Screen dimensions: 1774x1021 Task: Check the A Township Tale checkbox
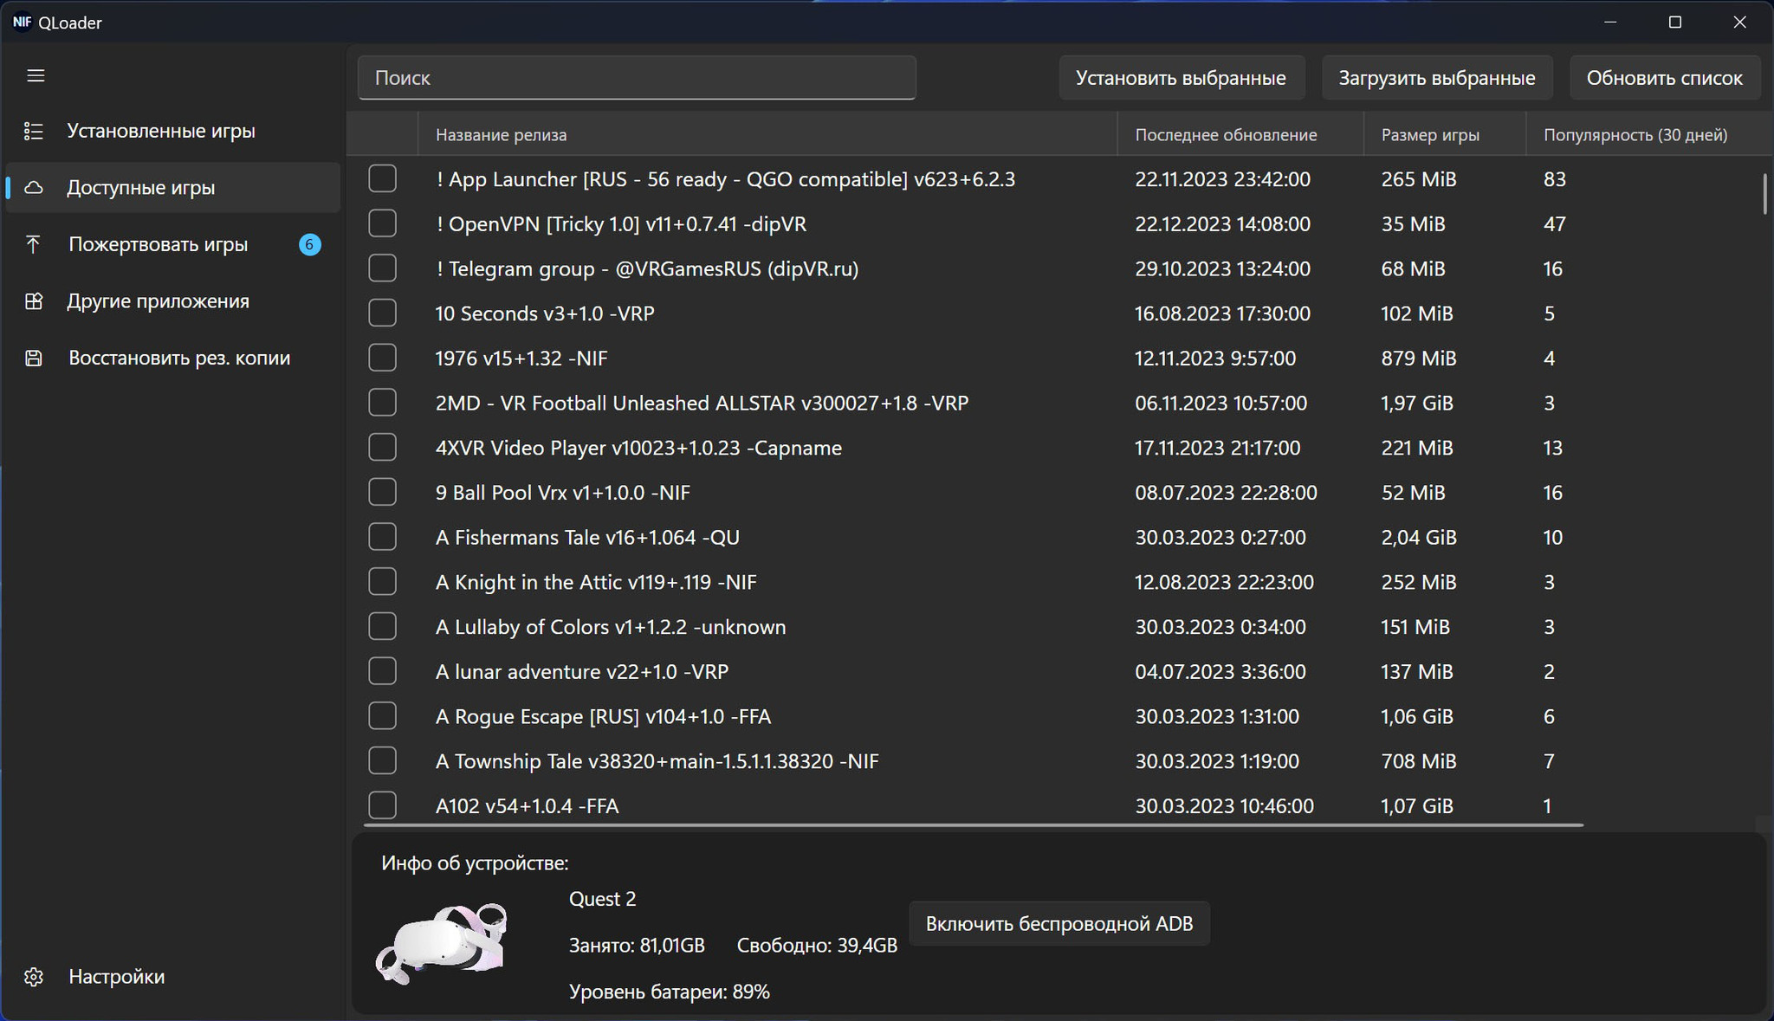(x=382, y=761)
